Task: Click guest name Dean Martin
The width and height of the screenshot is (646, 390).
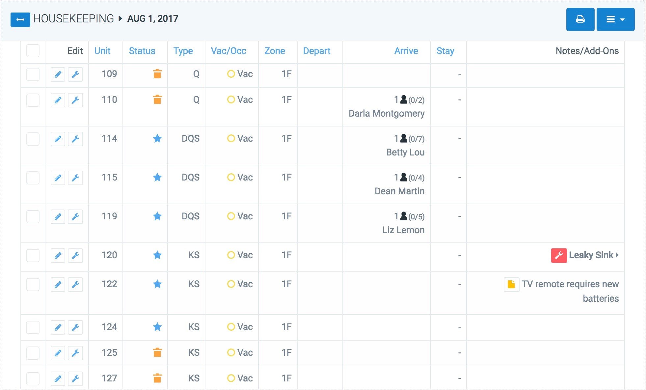Action: pyautogui.click(x=399, y=191)
